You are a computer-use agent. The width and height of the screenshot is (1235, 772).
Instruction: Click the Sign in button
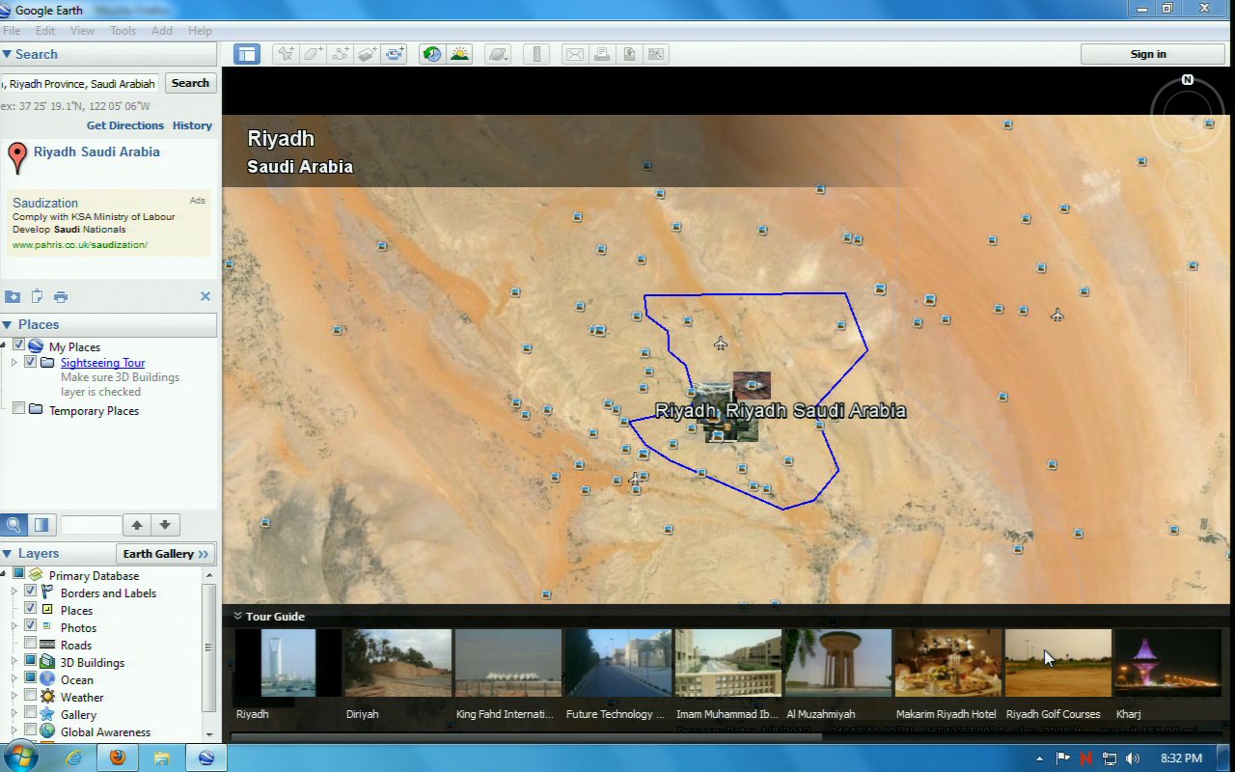1147,54
